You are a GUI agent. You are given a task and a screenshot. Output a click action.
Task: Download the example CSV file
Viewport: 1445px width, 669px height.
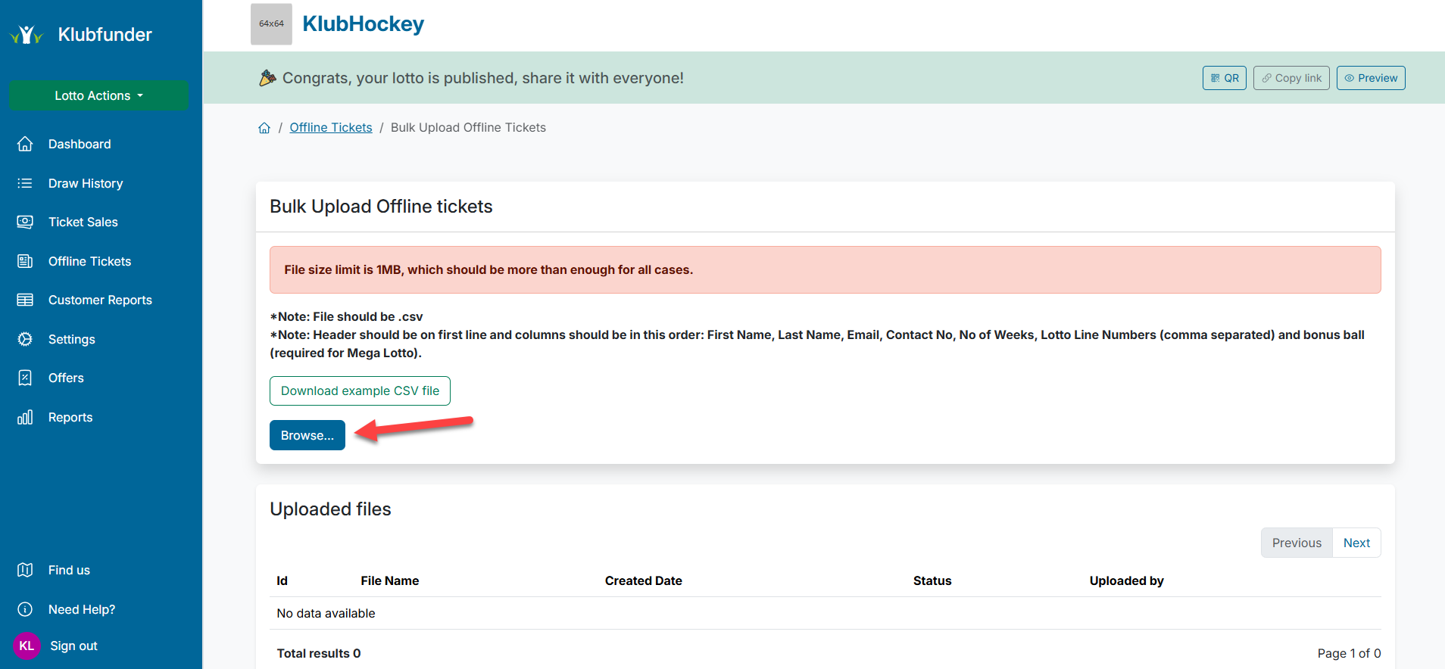[x=360, y=391]
